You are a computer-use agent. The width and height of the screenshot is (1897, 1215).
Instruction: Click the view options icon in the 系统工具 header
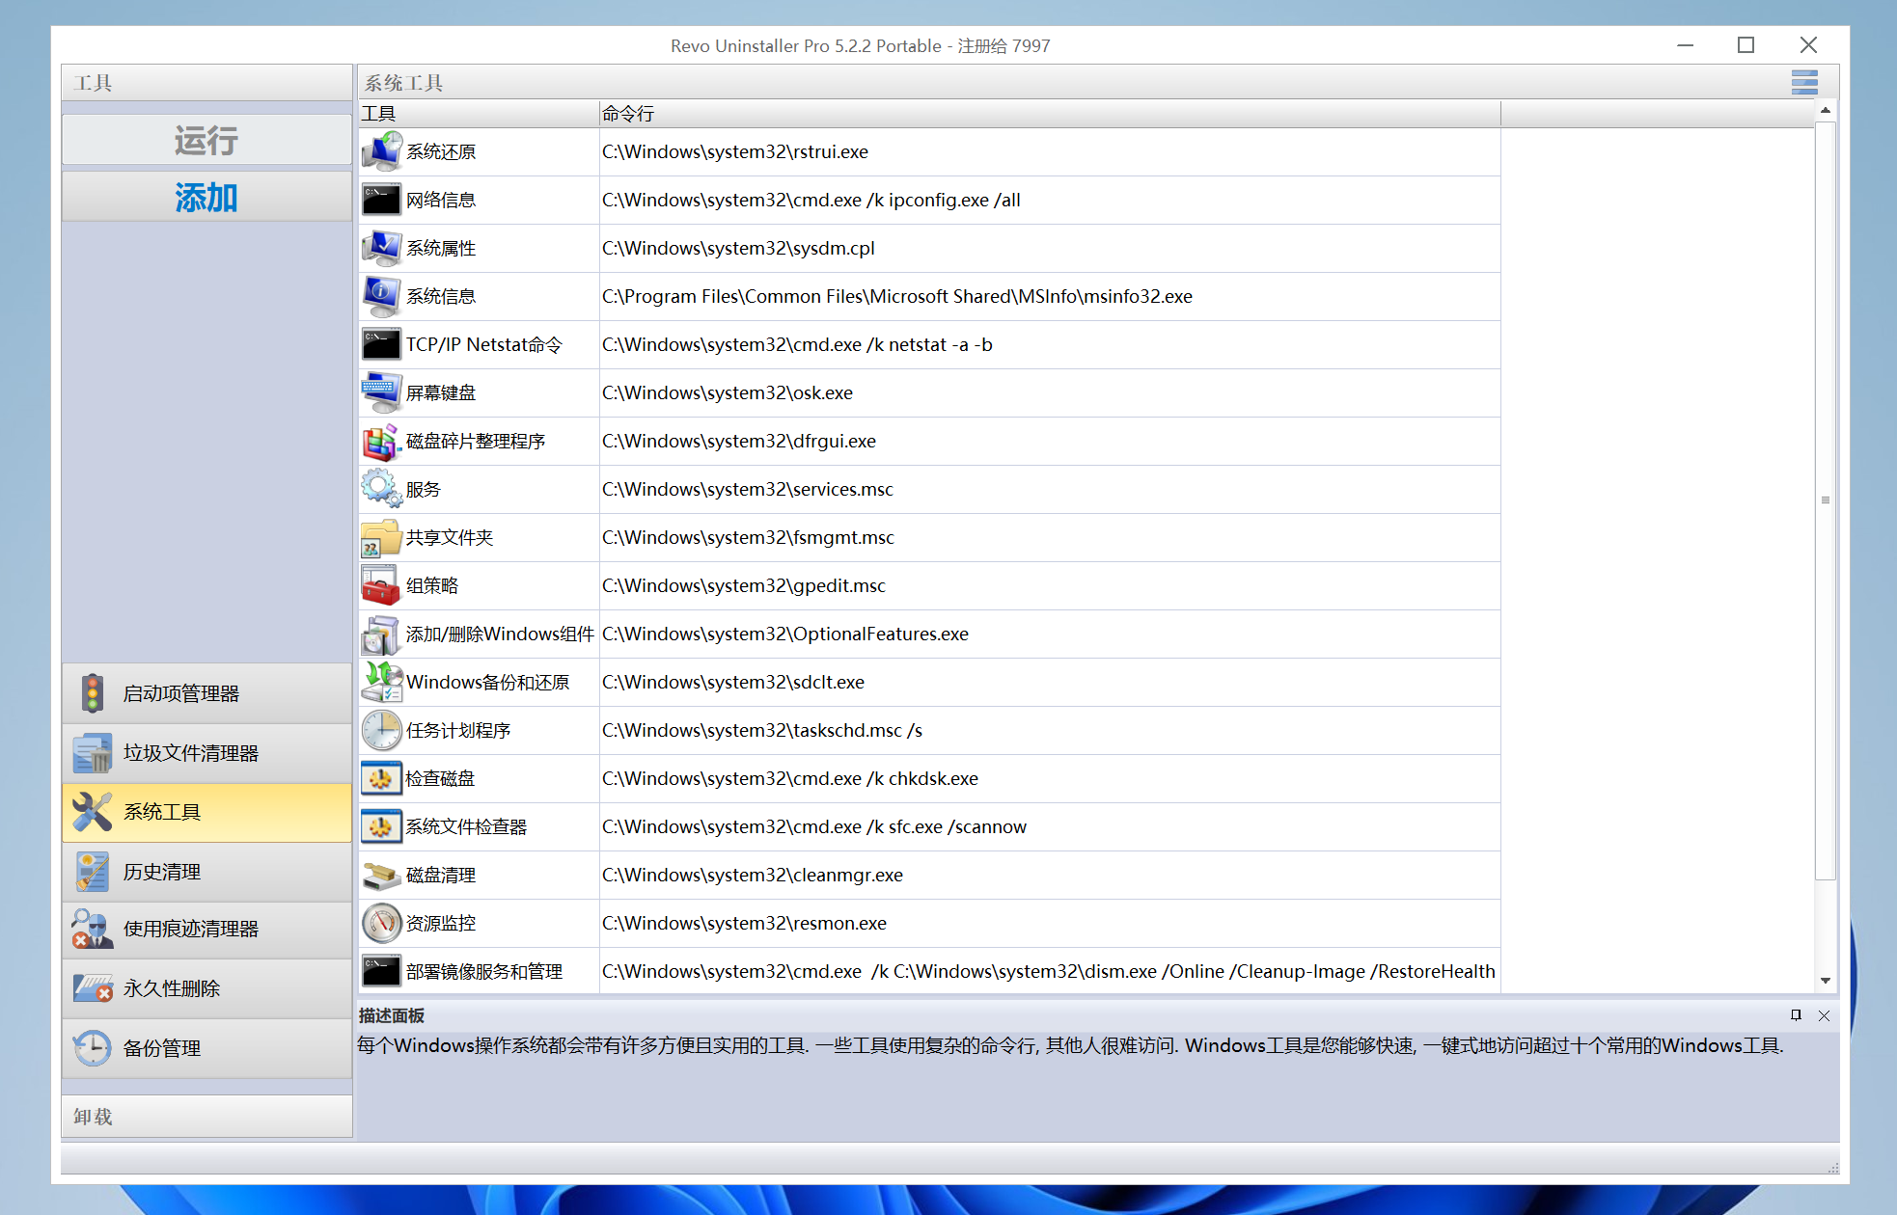pyautogui.click(x=1804, y=83)
